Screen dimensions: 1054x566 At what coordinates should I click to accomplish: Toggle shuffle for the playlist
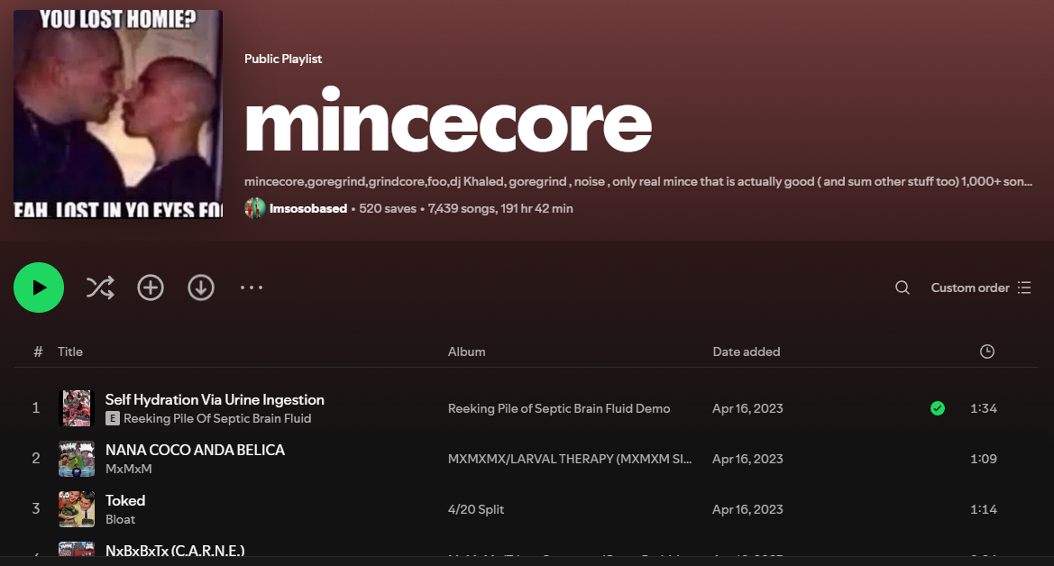100,288
